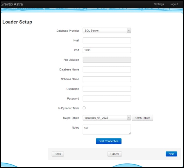Click the Fetch Tables button

[142, 118]
